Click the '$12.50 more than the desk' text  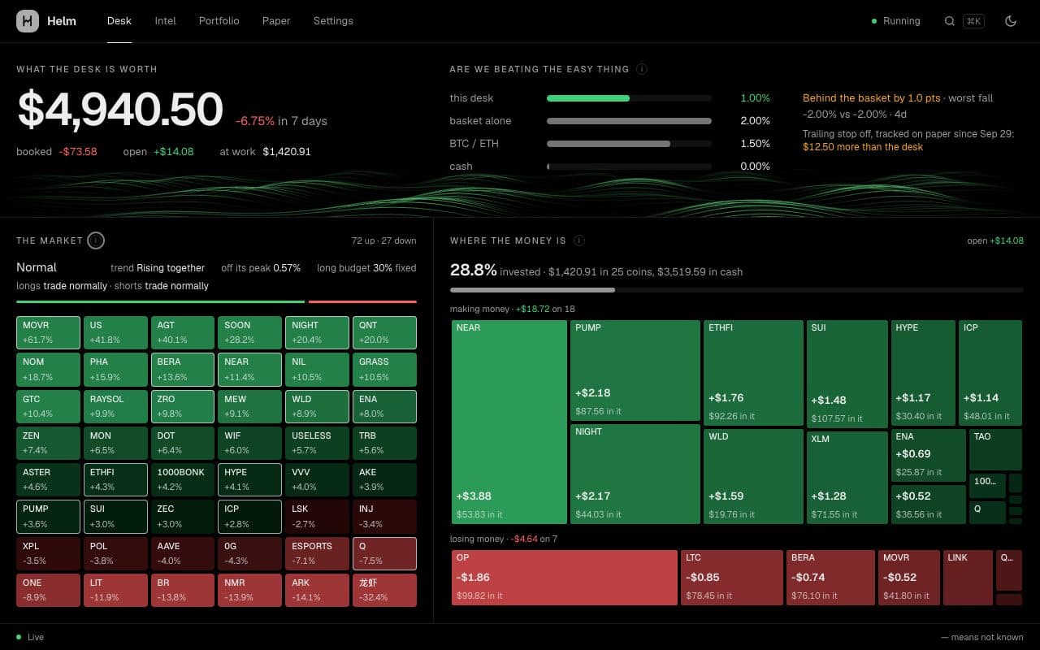pyautogui.click(x=863, y=147)
